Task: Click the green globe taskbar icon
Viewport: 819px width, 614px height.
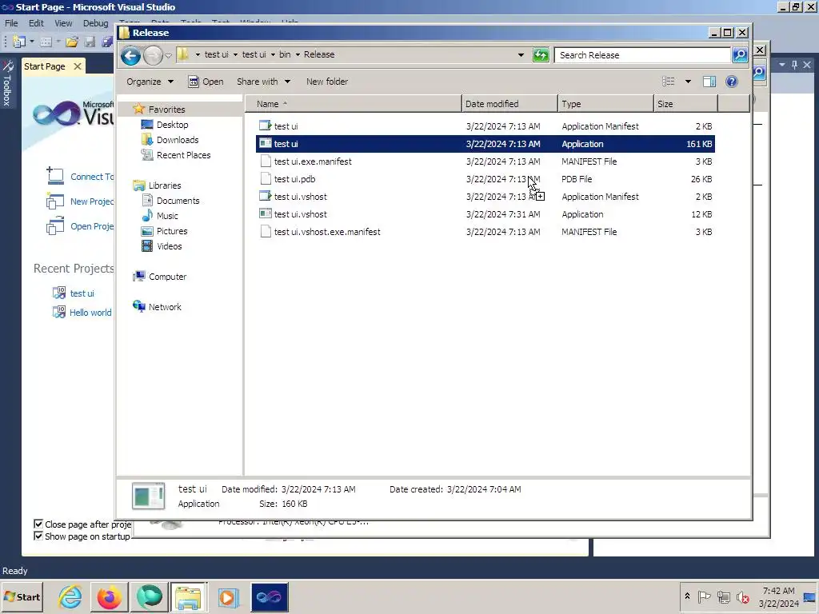Action: click(x=149, y=596)
